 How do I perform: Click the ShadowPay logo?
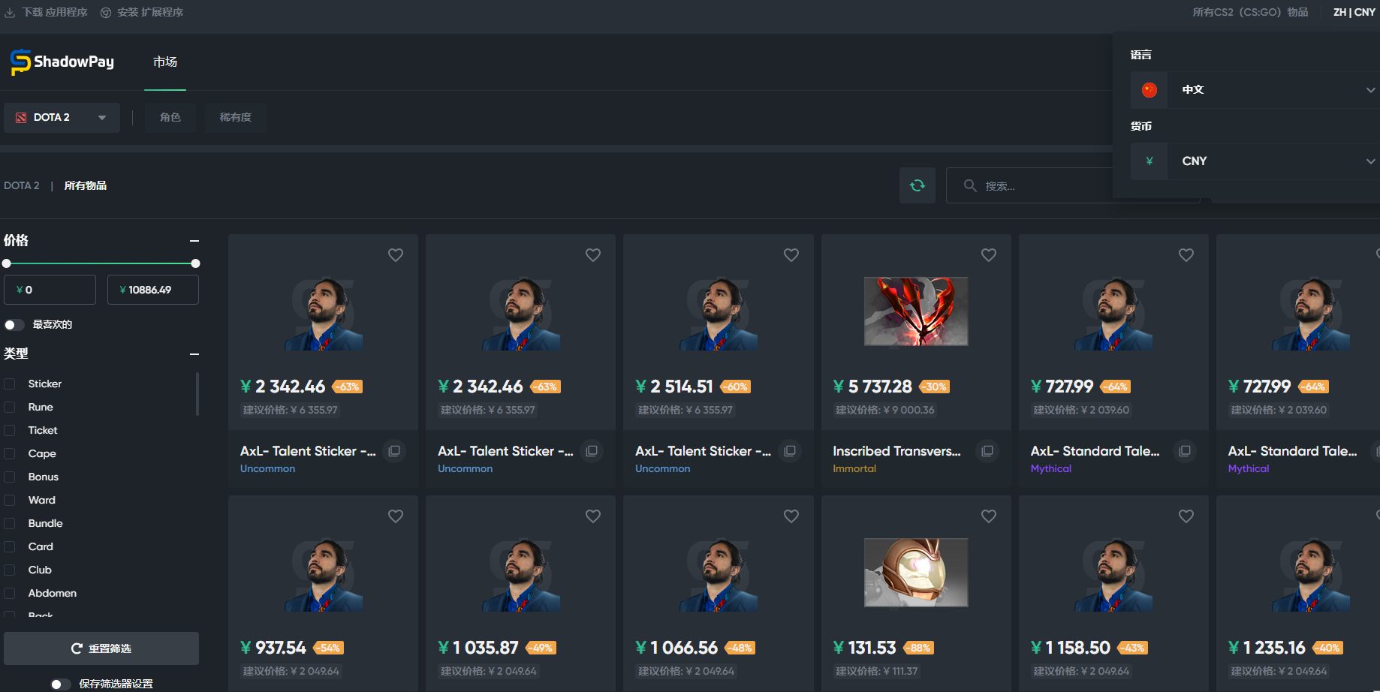62,62
